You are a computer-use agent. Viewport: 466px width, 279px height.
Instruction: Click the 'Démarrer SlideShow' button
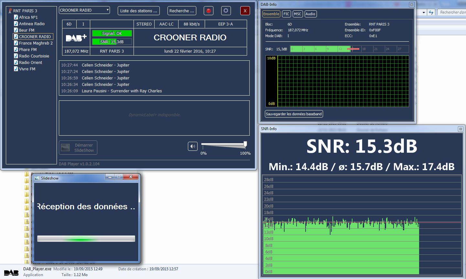click(x=78, y=148)
